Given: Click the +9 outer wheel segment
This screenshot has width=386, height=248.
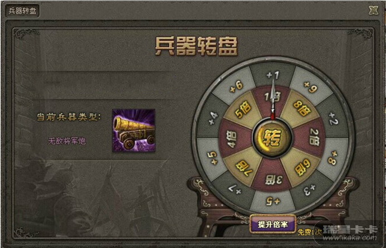Looking at the screenshot, I should (311, 87).
